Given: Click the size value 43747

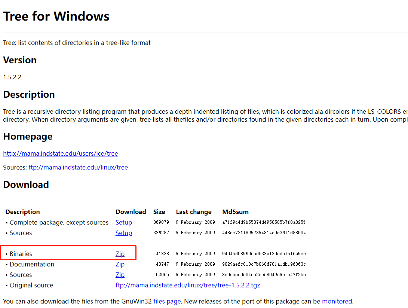Looking at the screenshot, I should pos(162,264).
